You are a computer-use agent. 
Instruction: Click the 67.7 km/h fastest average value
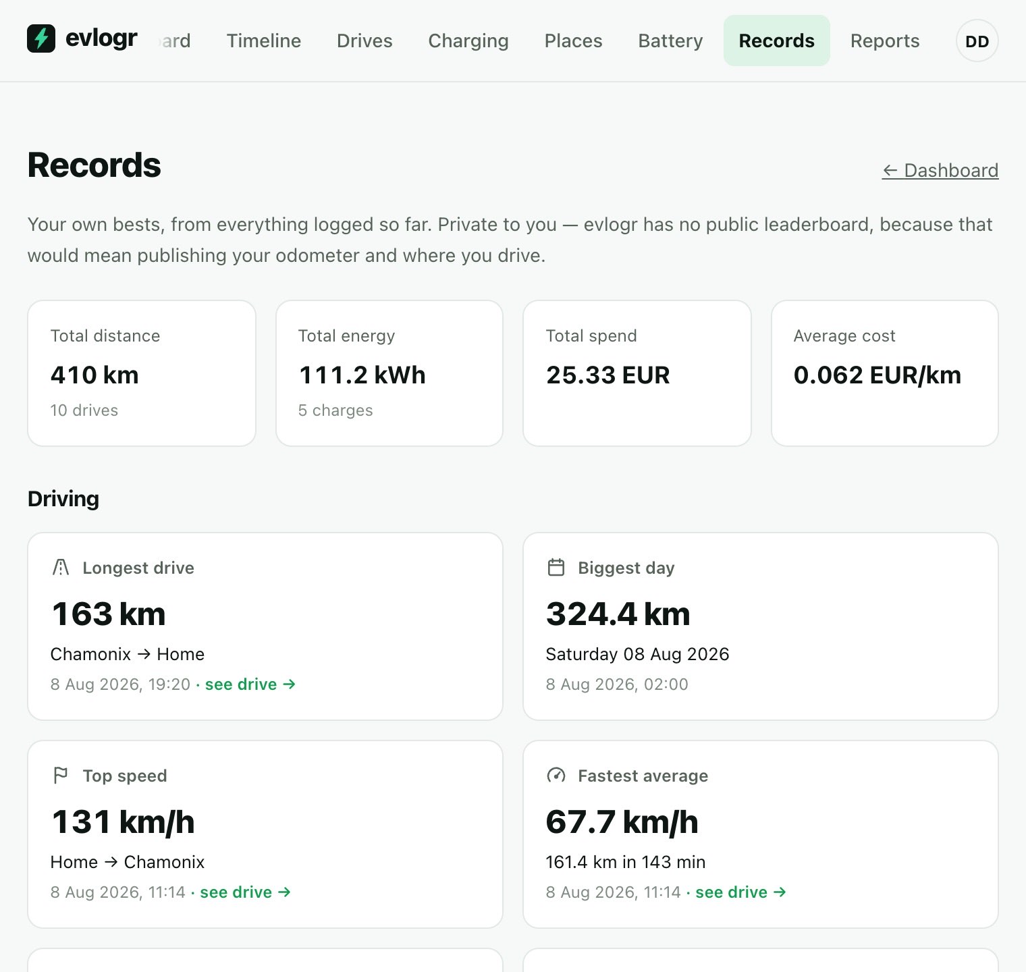click(x=622, y=821)
